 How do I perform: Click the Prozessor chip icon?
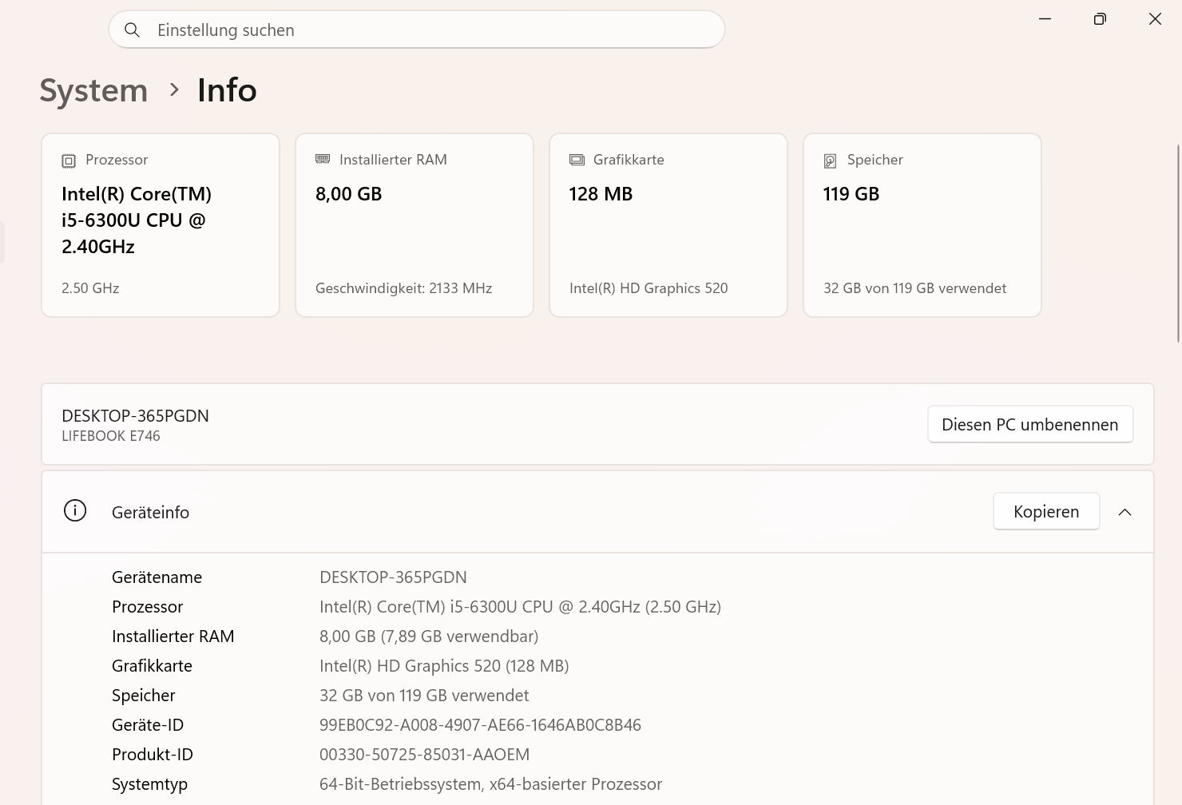(x=69, y=161)
